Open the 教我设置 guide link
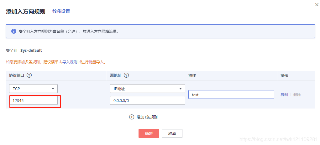Viewport: 320px width, 145px height. pyautogui.click(x=61, y=11)
